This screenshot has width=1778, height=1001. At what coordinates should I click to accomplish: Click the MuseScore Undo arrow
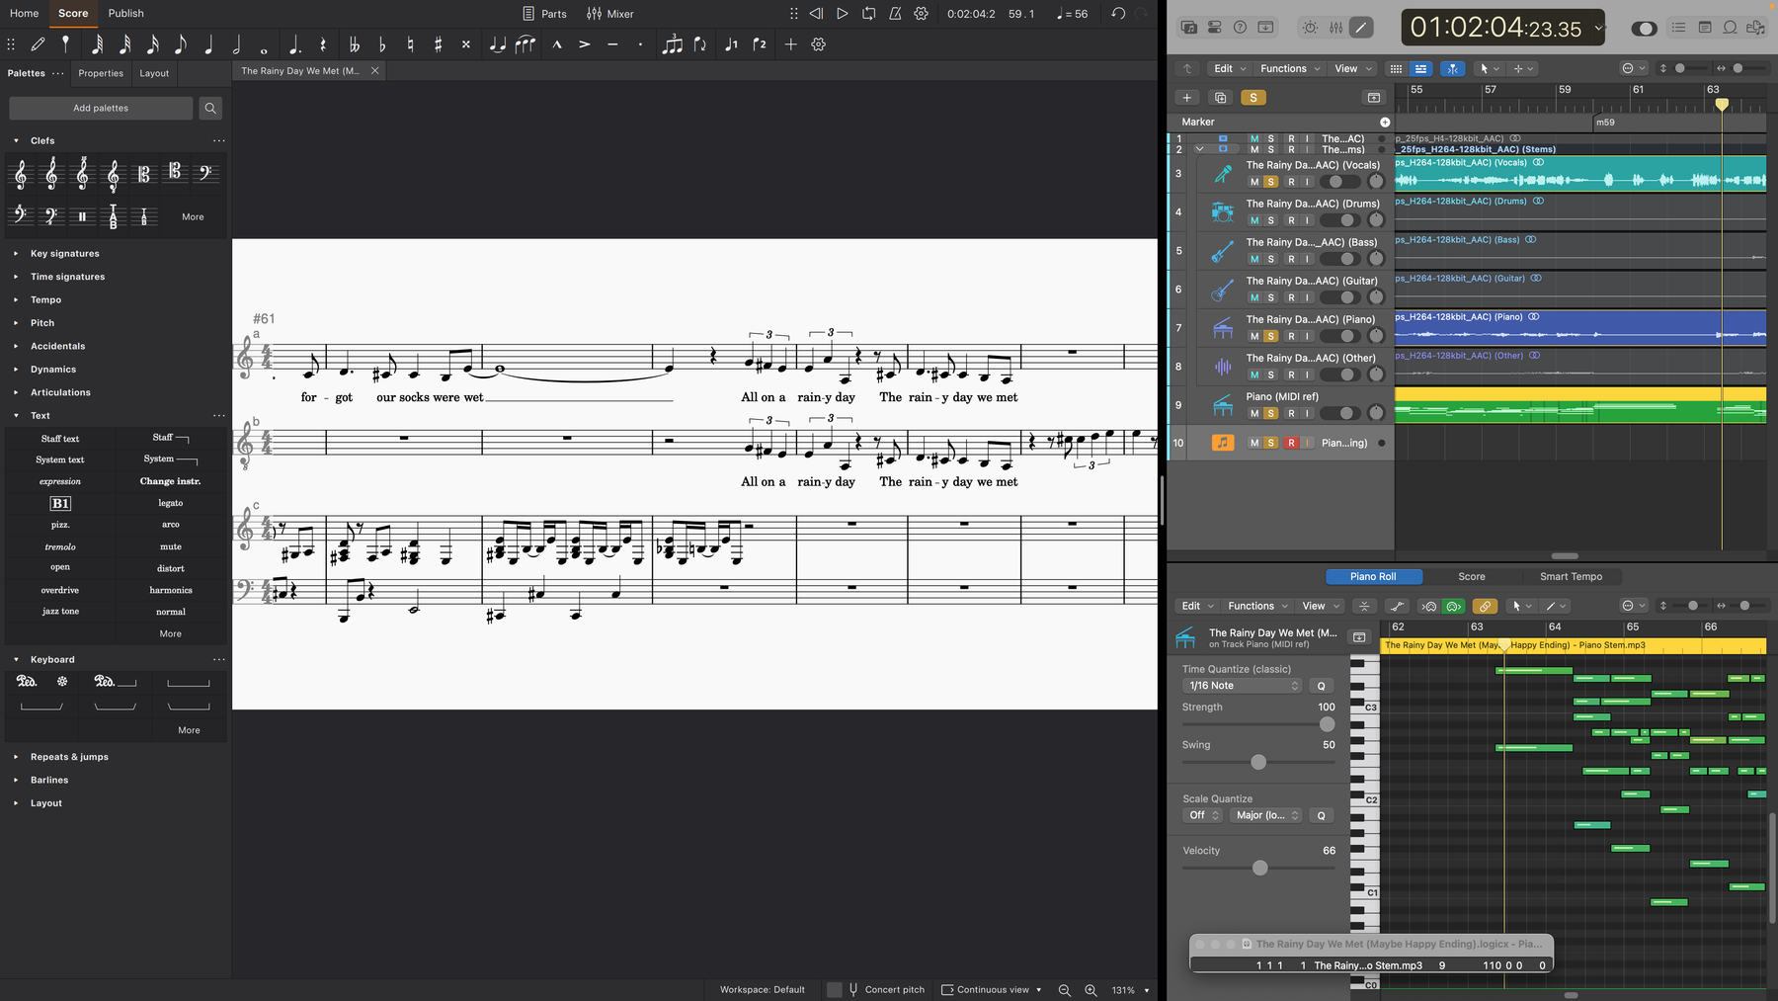1118,14
